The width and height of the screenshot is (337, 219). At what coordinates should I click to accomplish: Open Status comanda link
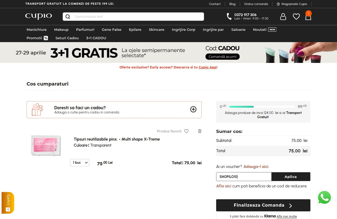point(256,4)
